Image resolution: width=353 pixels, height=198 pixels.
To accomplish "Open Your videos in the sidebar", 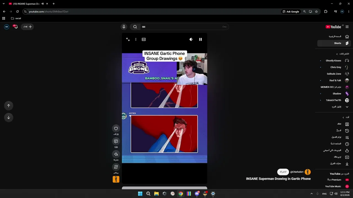I will (x=334, y=157).
